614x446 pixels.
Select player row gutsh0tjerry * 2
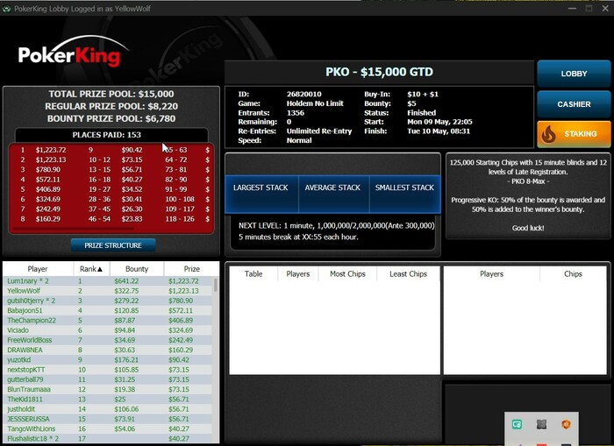tap(108, 301)
